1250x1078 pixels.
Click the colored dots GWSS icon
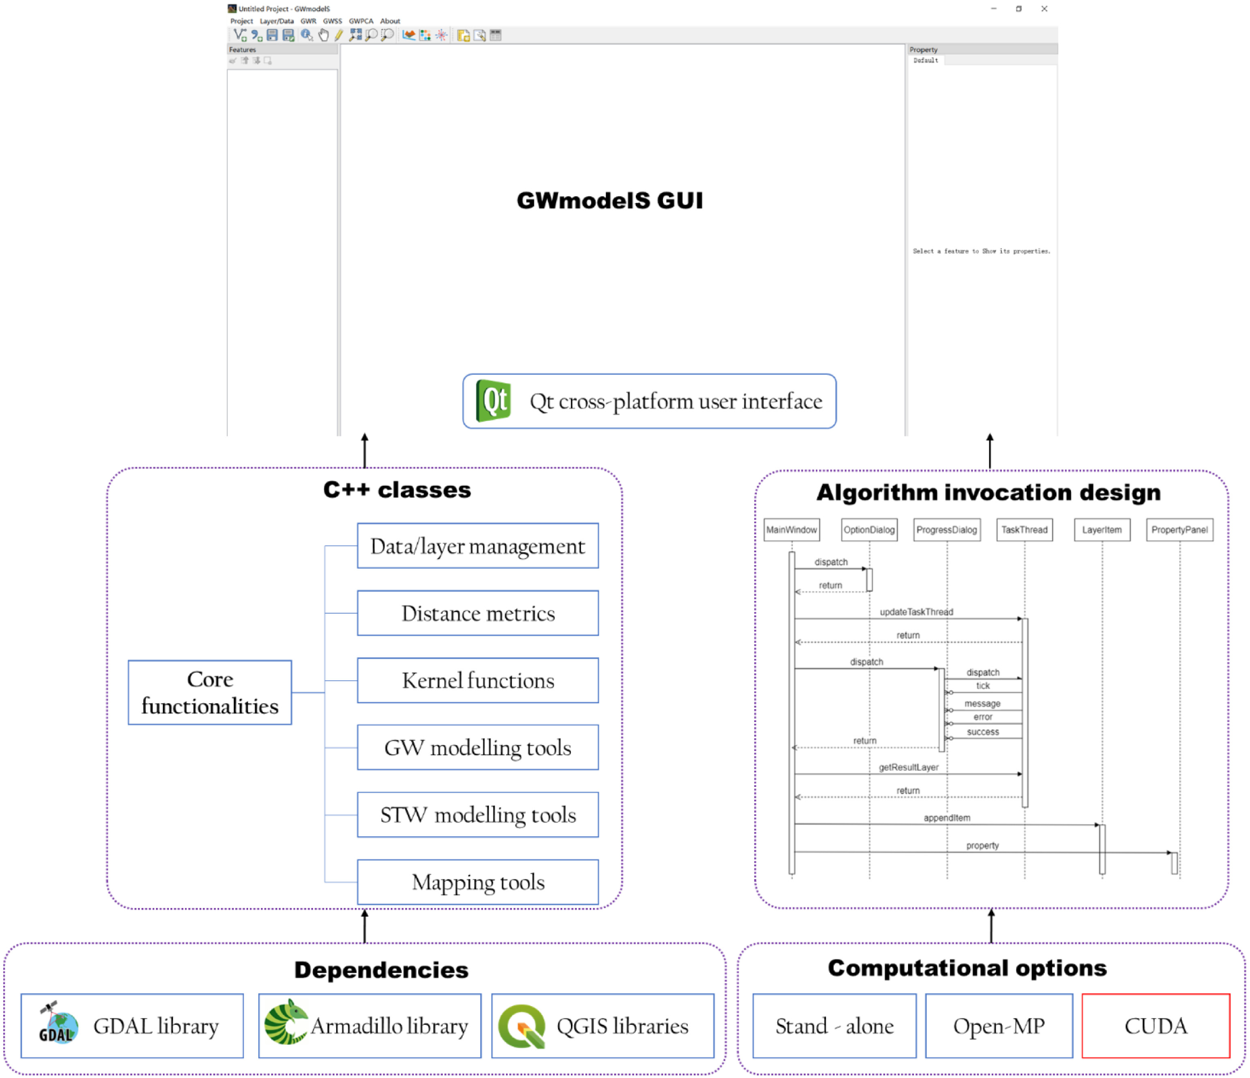pos(425,35)
